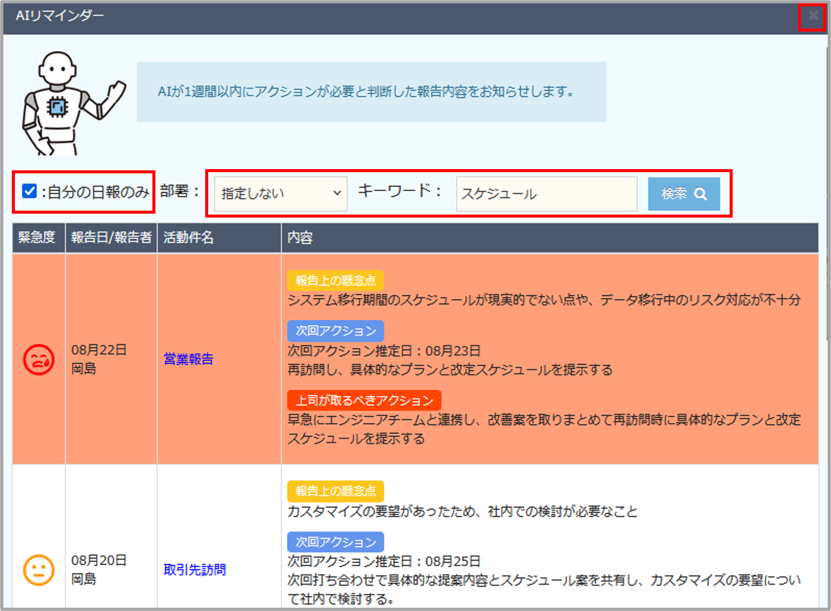Click the first blue 次回アクション badge
Viewport: 831px width, 611px height.
[335, 331]
